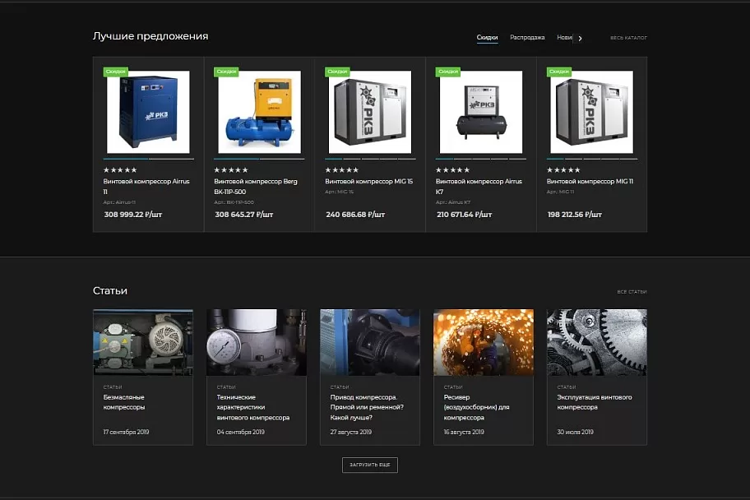Viewport: 750px width, 500px height.
Task: Click the image slider indicator under Airrus K7
Action: [x=481, y=159]
